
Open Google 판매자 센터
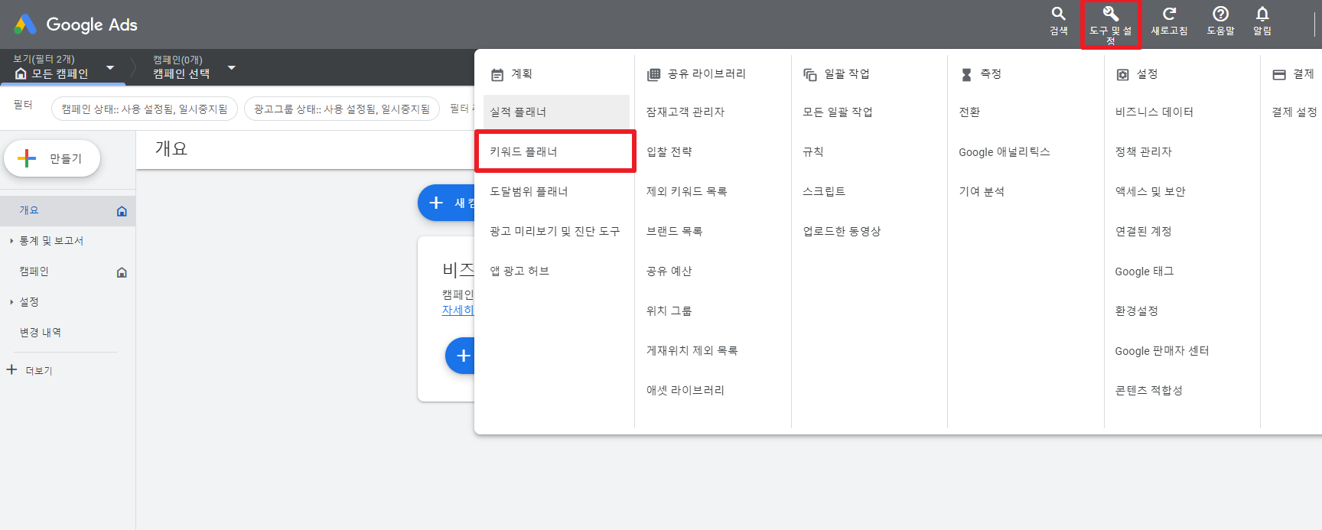1162,350
